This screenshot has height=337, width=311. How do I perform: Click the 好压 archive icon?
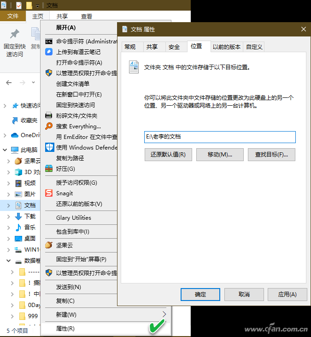pyautogui.click(x=49, y=168)
